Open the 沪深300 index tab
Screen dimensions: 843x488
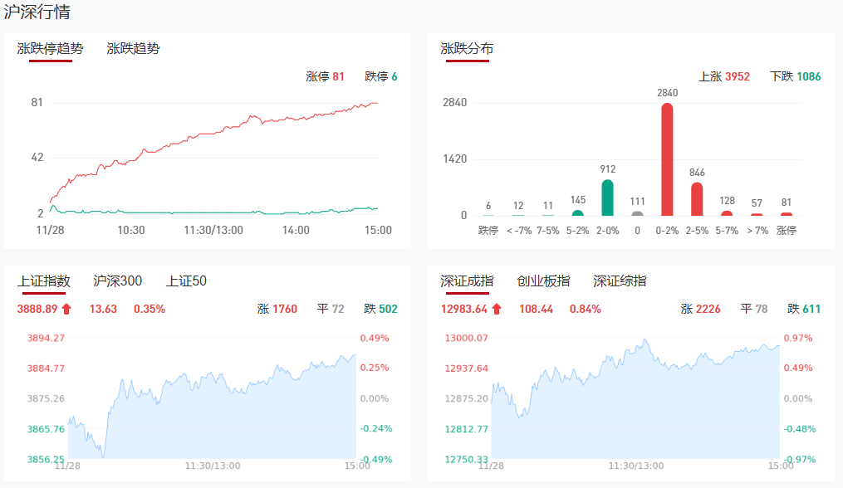tap(118, 281)
